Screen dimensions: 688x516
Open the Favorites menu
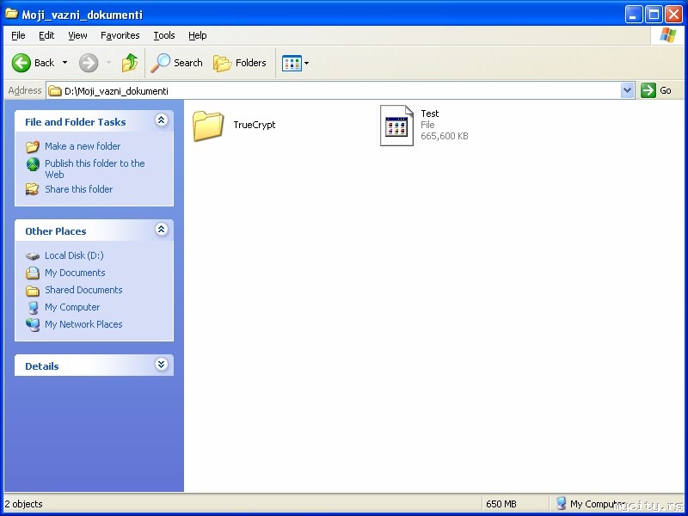(120, 35)
